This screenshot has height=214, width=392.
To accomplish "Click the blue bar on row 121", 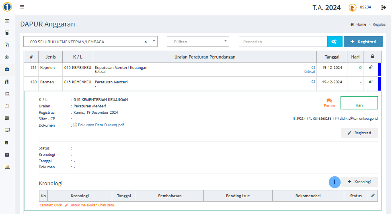I will (379, 70).
